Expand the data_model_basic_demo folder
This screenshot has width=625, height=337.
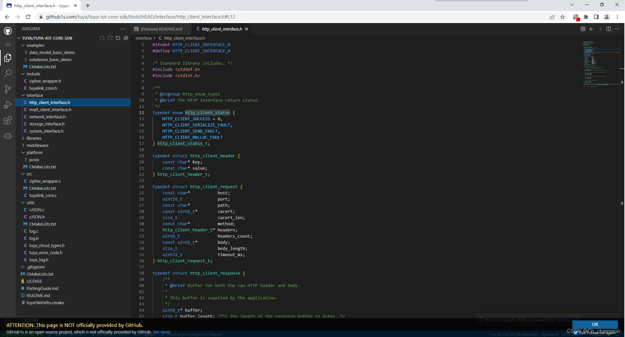(x=26, y=52)
